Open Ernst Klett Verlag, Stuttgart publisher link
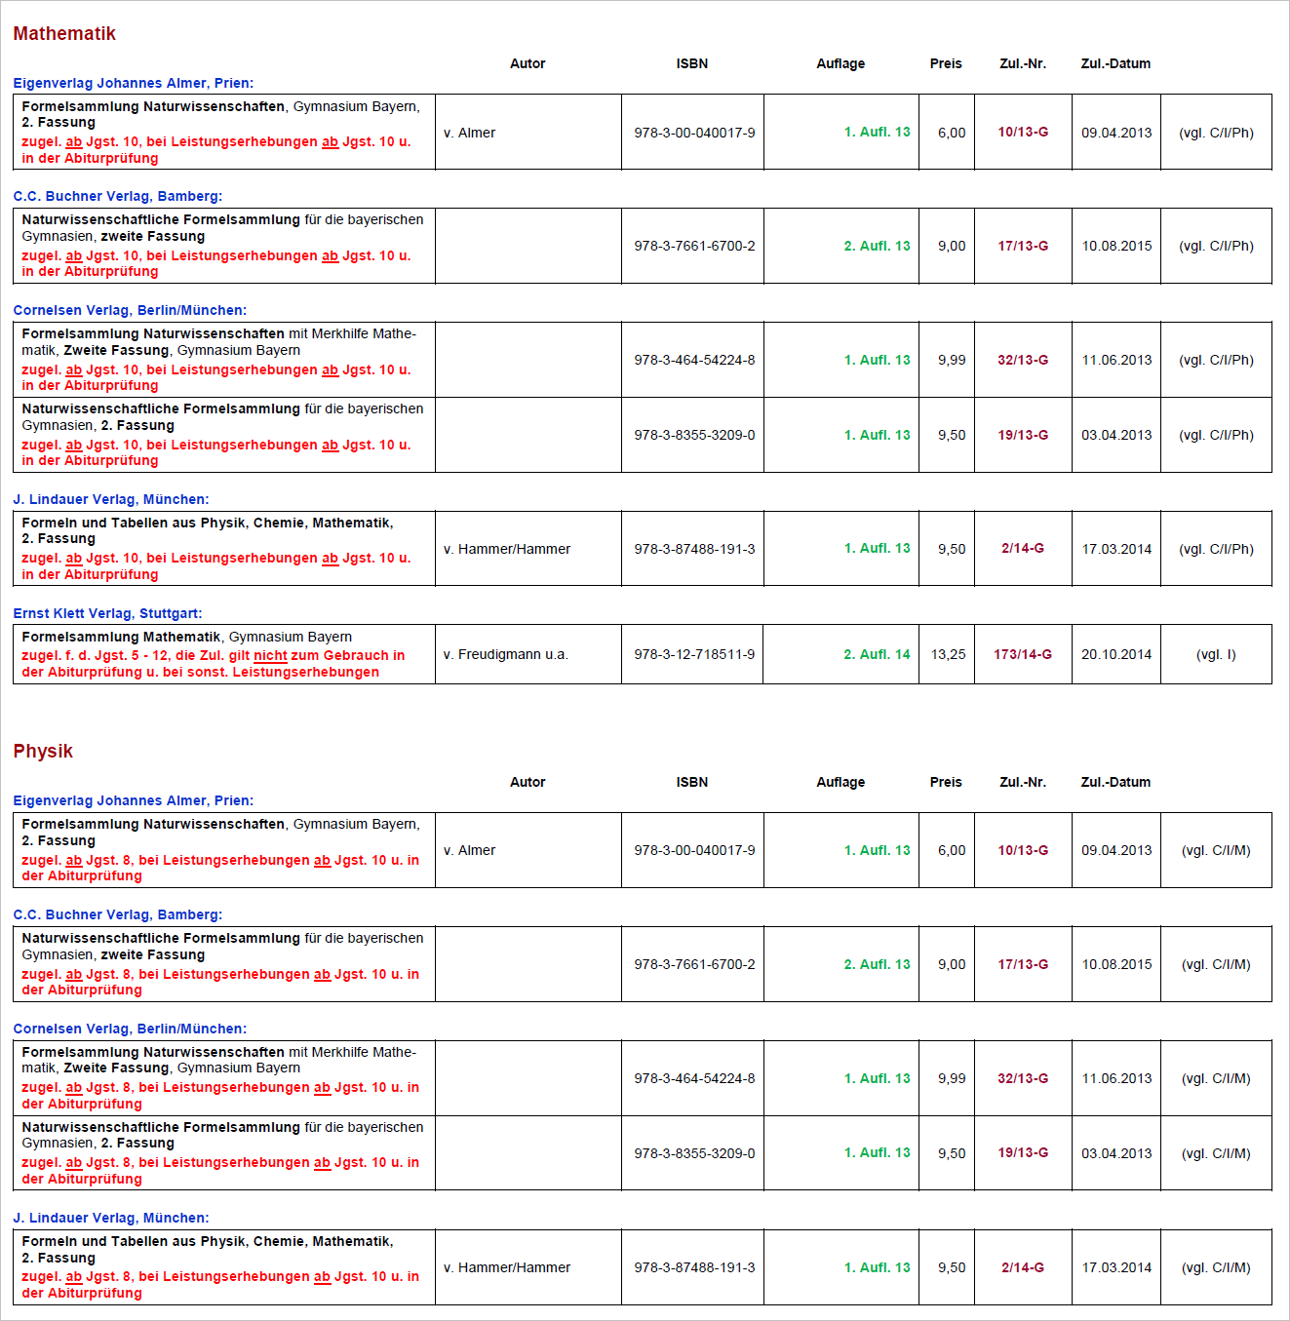 pyautogui.click(x=107, y=613)
